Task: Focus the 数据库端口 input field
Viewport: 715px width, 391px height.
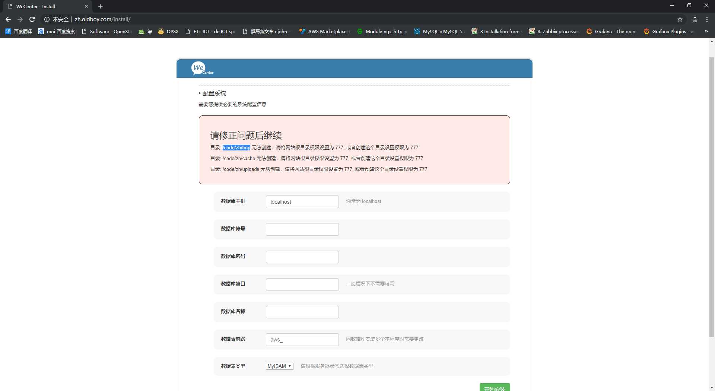Action: 302,284
